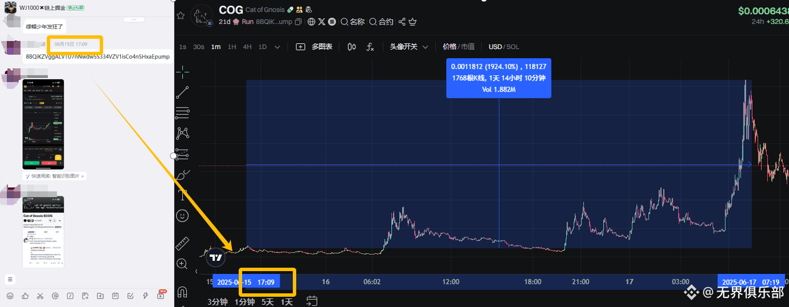This screenshot has width=789, height=307.
Task: Click the @ mention icon
Action: point(55,296)
